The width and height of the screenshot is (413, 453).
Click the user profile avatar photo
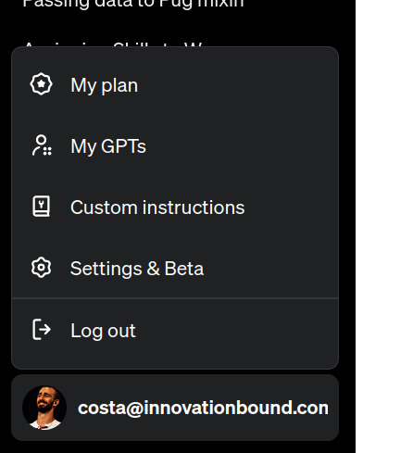coord(44,408)
